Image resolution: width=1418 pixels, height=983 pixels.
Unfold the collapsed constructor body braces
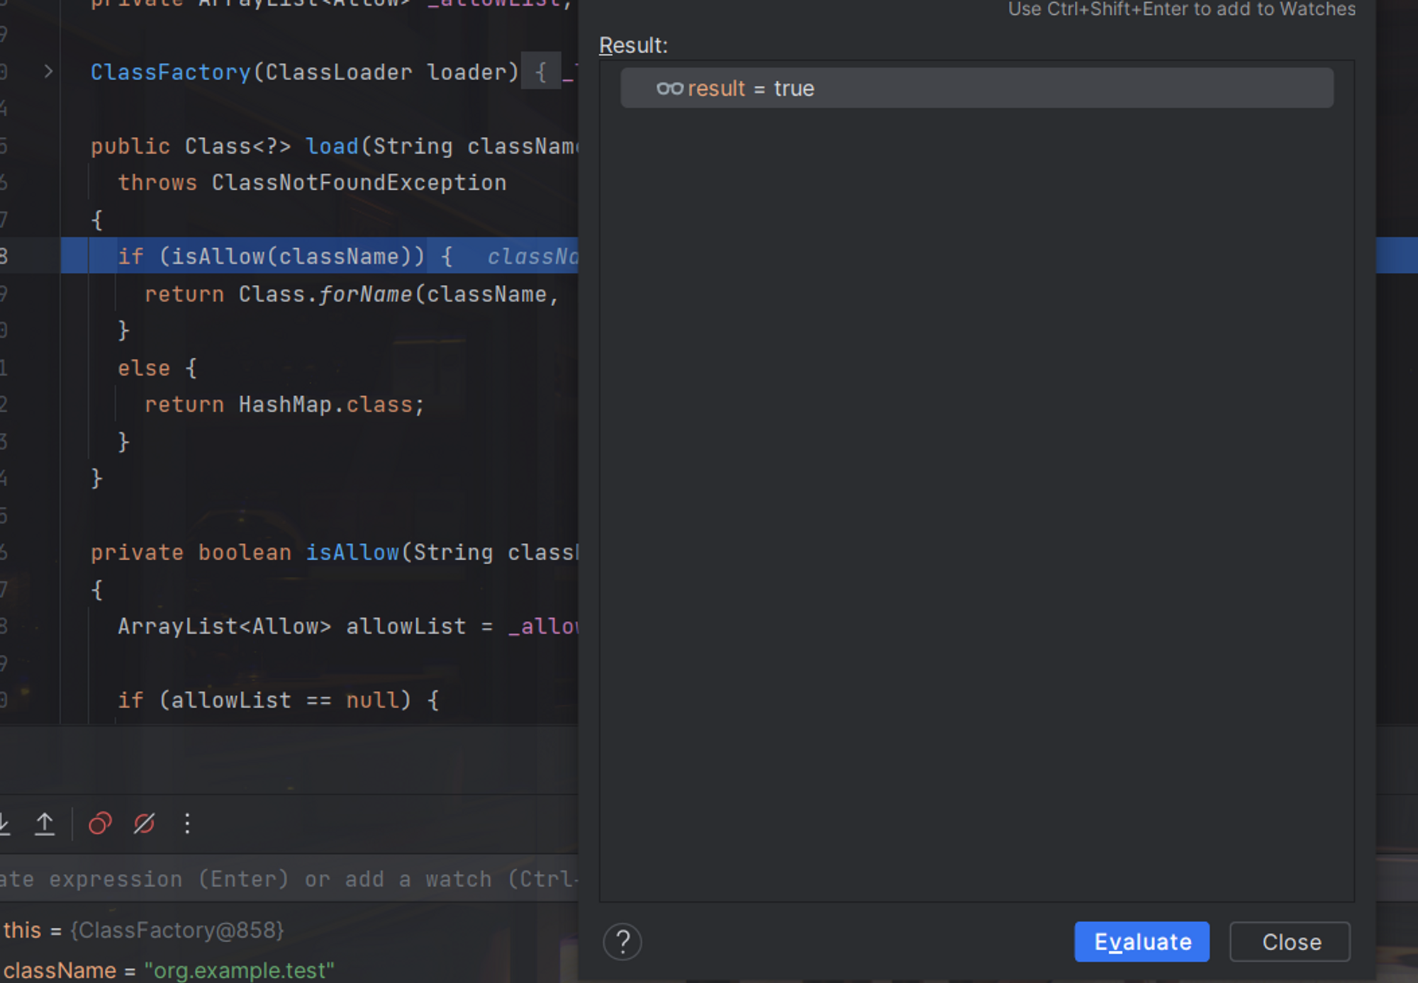[x=542, y=72]
